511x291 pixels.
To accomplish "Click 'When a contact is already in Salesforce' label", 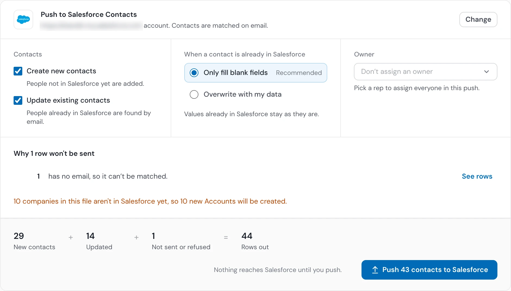I will point(245,54).
